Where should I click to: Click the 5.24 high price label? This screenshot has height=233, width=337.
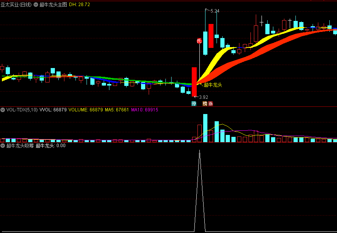215,11
